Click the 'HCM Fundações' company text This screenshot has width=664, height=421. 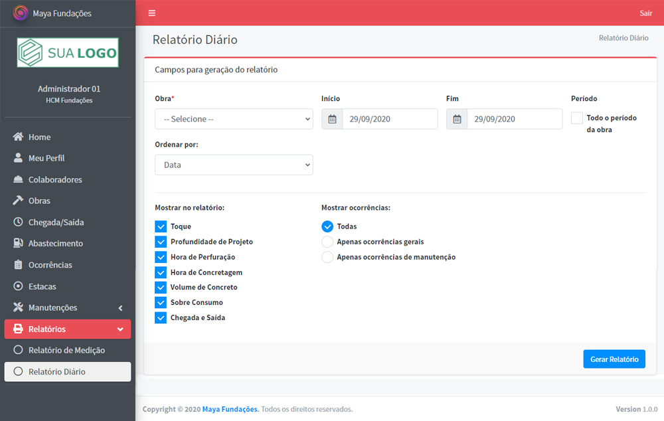[69, 100]
